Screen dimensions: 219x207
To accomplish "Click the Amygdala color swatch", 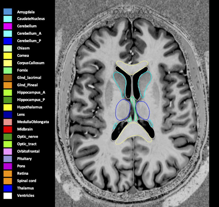I will coord(8,12).
